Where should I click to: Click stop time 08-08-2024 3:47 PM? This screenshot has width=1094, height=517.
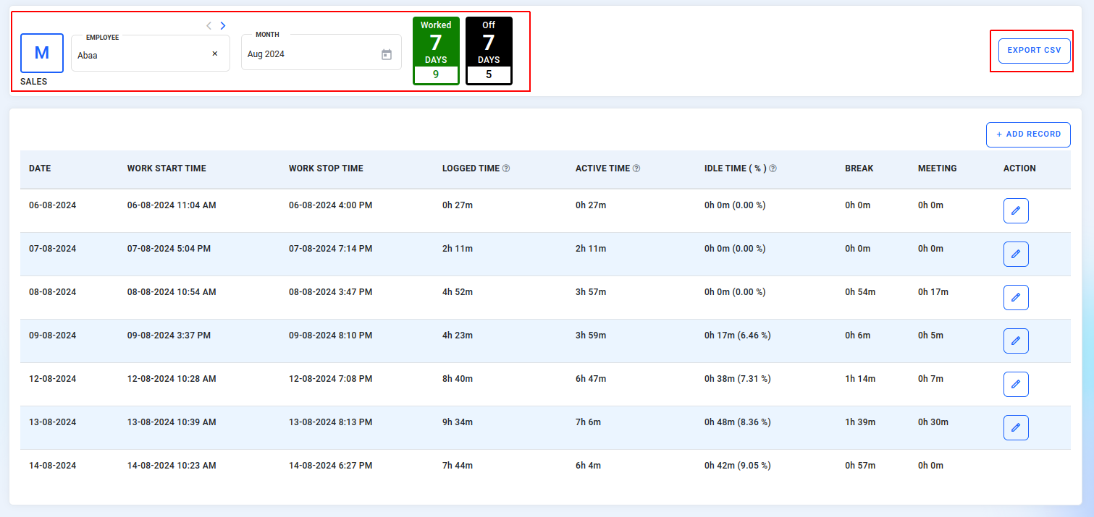330,292
